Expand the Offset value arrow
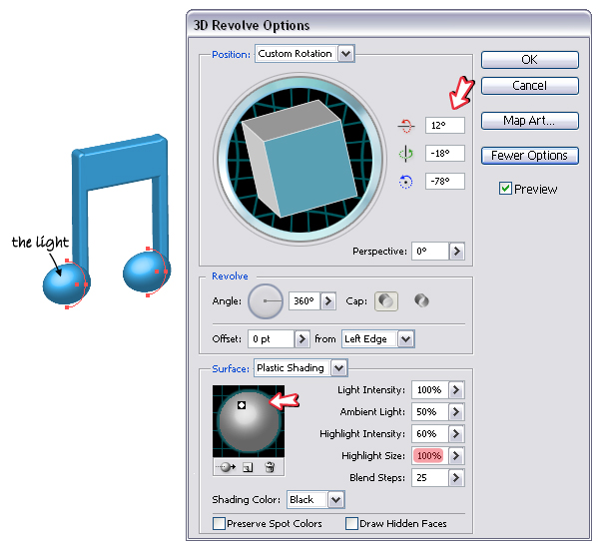This screenshot has height=549, width=599. click(302, 338)
